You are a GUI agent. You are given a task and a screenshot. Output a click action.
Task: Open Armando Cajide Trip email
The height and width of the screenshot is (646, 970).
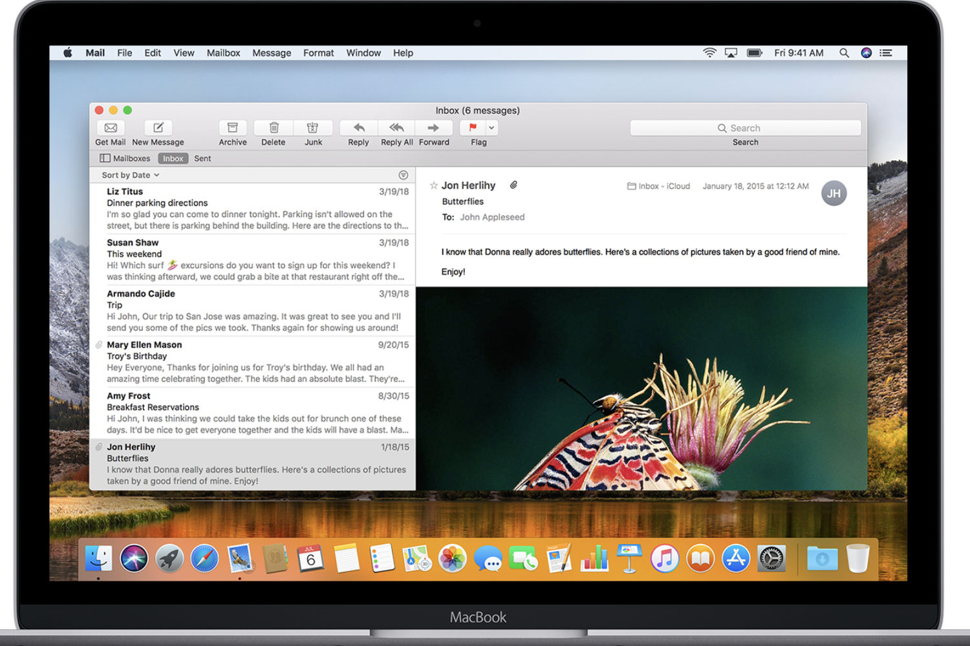click(x=253, y=310)
